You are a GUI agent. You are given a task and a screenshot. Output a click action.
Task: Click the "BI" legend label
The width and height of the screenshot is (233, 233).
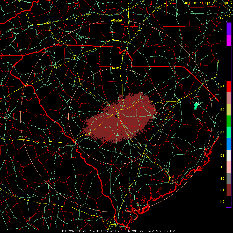pyautogui.click(x=222, y=190)
